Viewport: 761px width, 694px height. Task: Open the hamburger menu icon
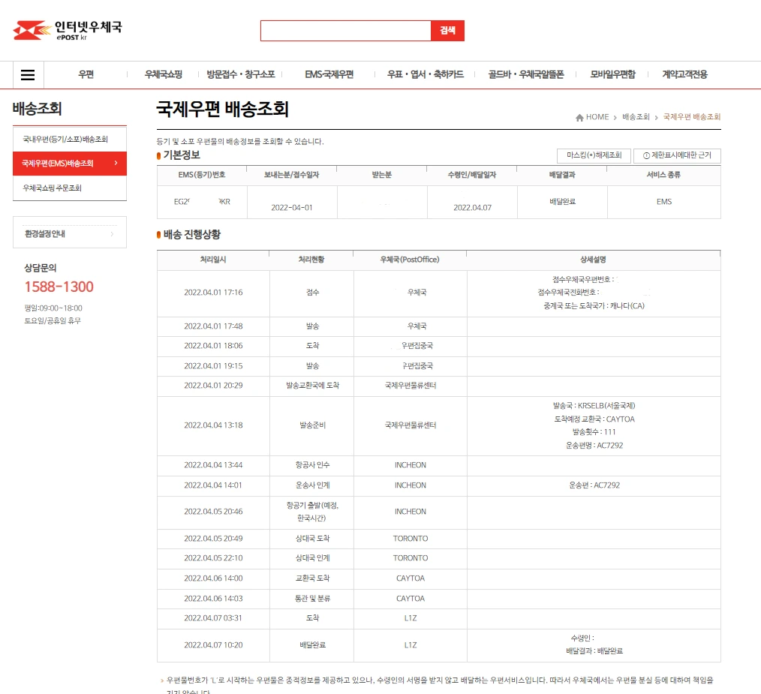[x=28, y=75]
